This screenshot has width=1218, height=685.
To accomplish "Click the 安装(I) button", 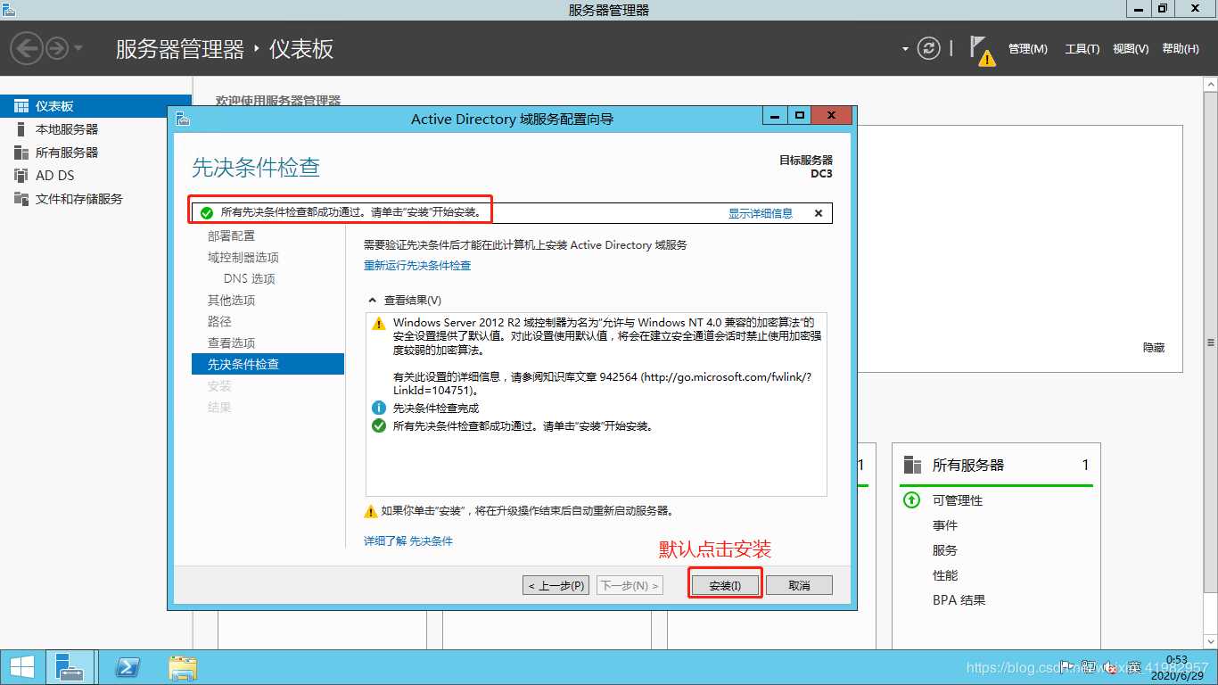I will 725,585.
